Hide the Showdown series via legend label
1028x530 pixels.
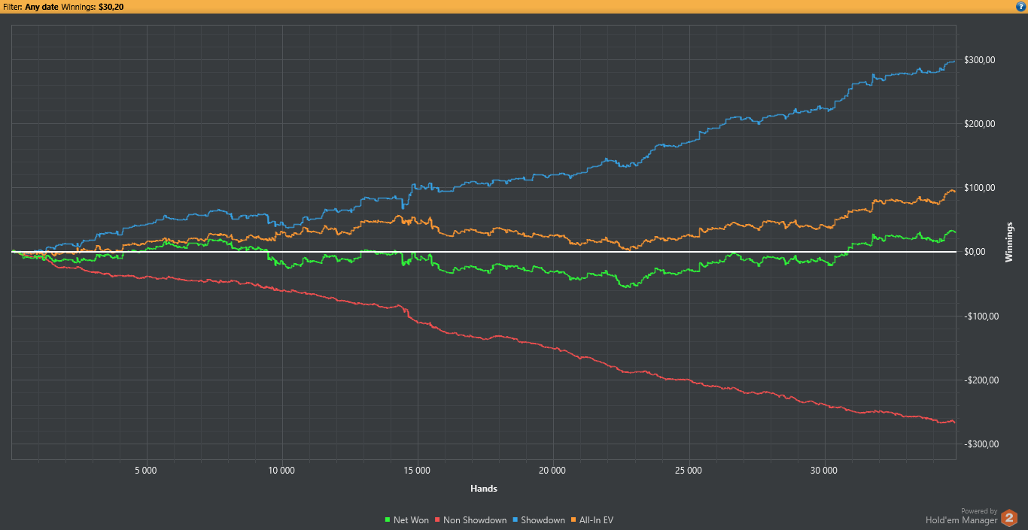tap(543, 520)
